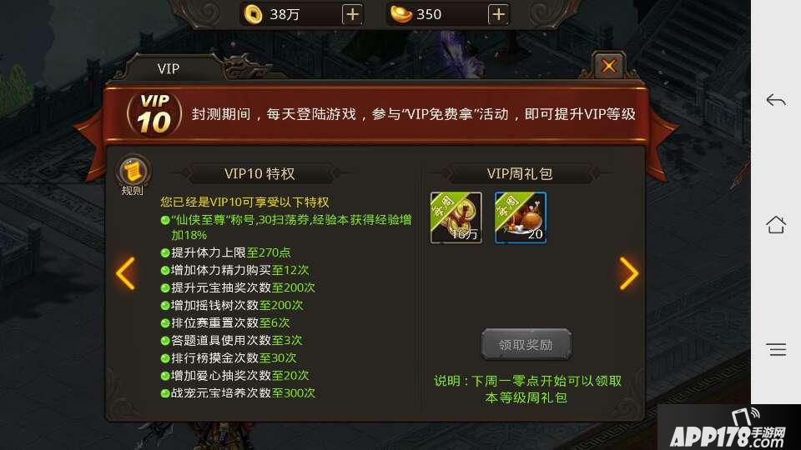Open the Android recent apps menu button

(x=776, y=349)
